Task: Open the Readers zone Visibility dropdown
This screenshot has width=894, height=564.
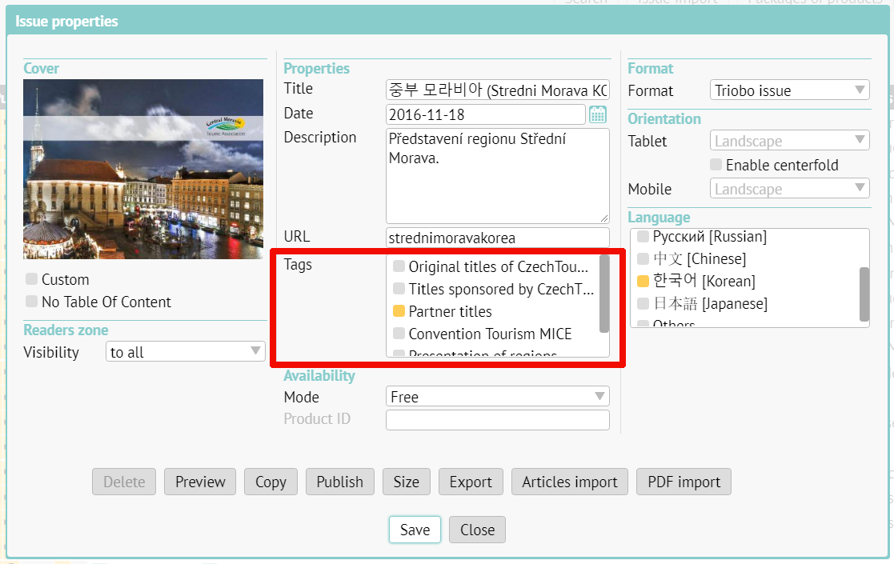Action: point(185,351)
